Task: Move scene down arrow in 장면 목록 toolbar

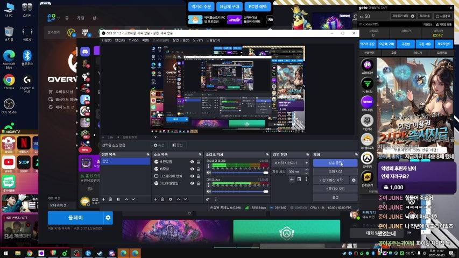Action: (133, 199)
